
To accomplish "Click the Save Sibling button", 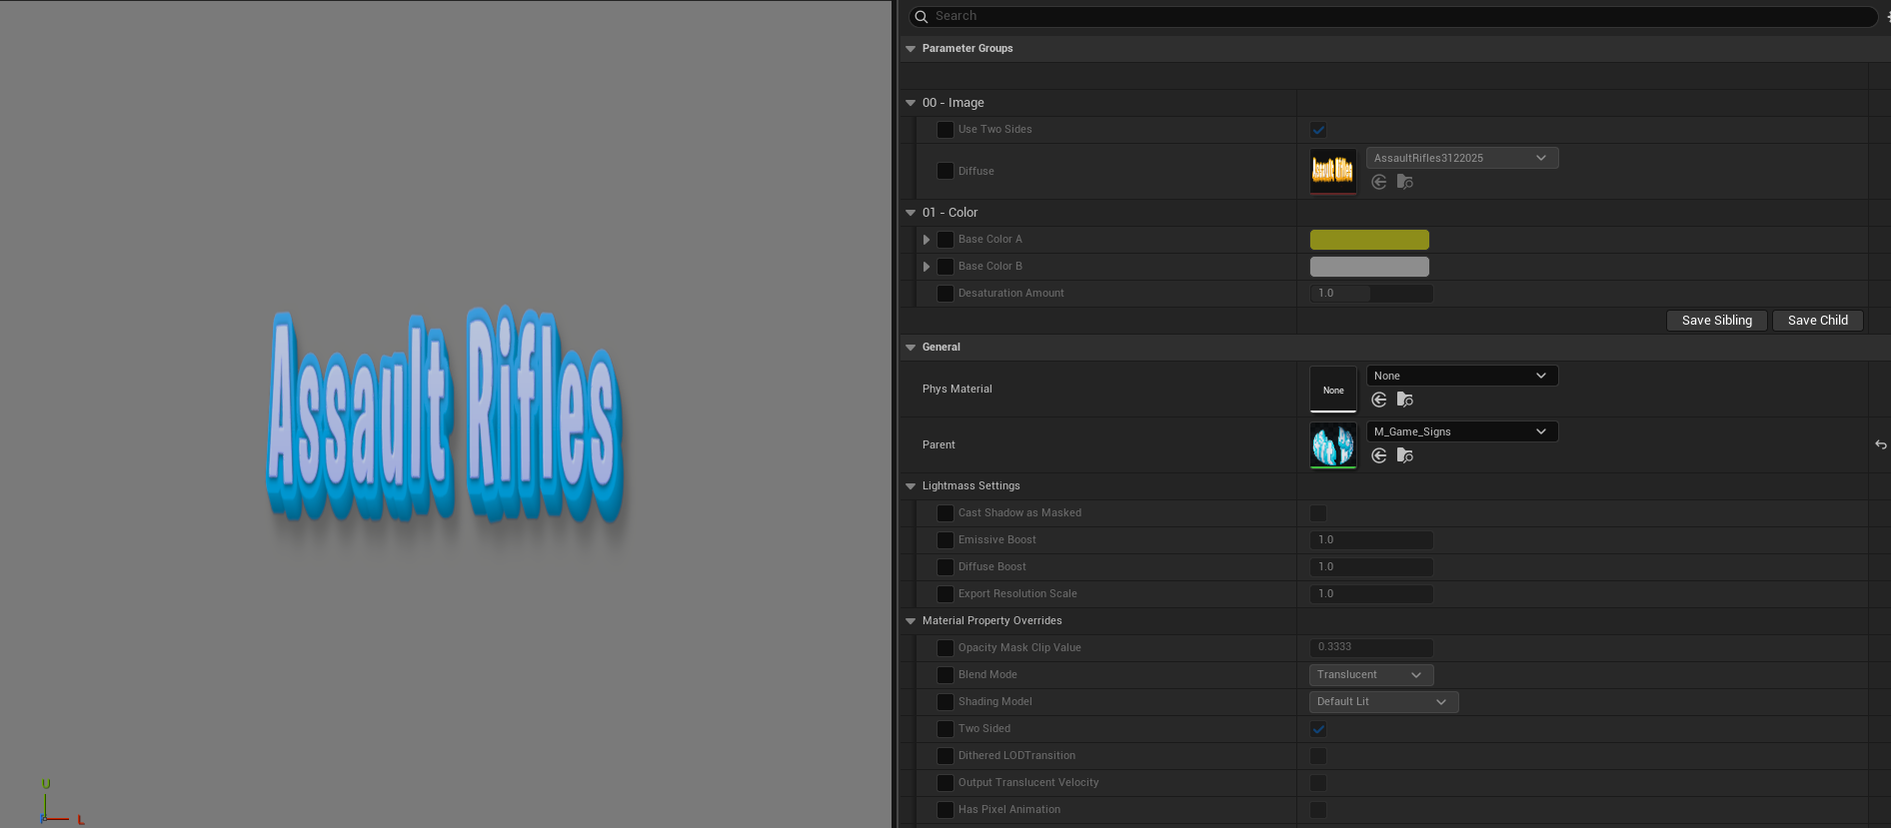I will tap(1716, 321).
